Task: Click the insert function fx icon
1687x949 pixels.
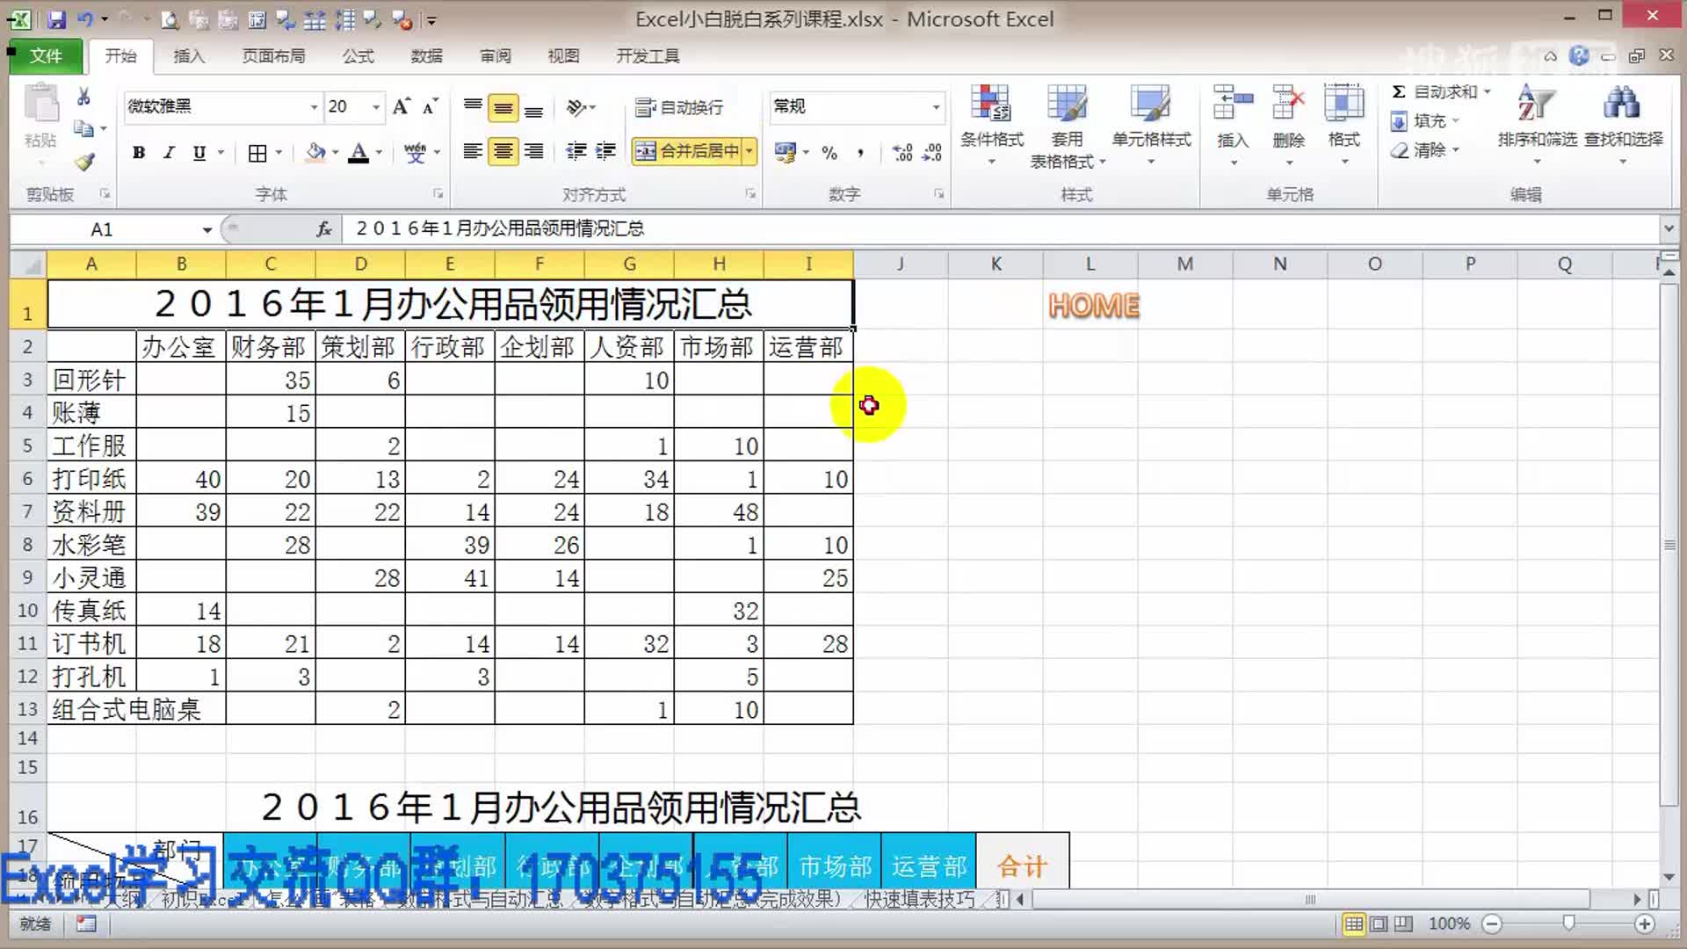Action: [324, 229]
